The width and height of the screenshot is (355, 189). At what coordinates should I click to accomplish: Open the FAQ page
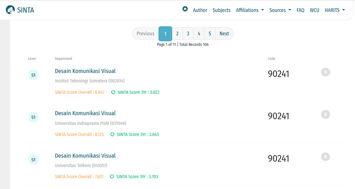(300, 10)
